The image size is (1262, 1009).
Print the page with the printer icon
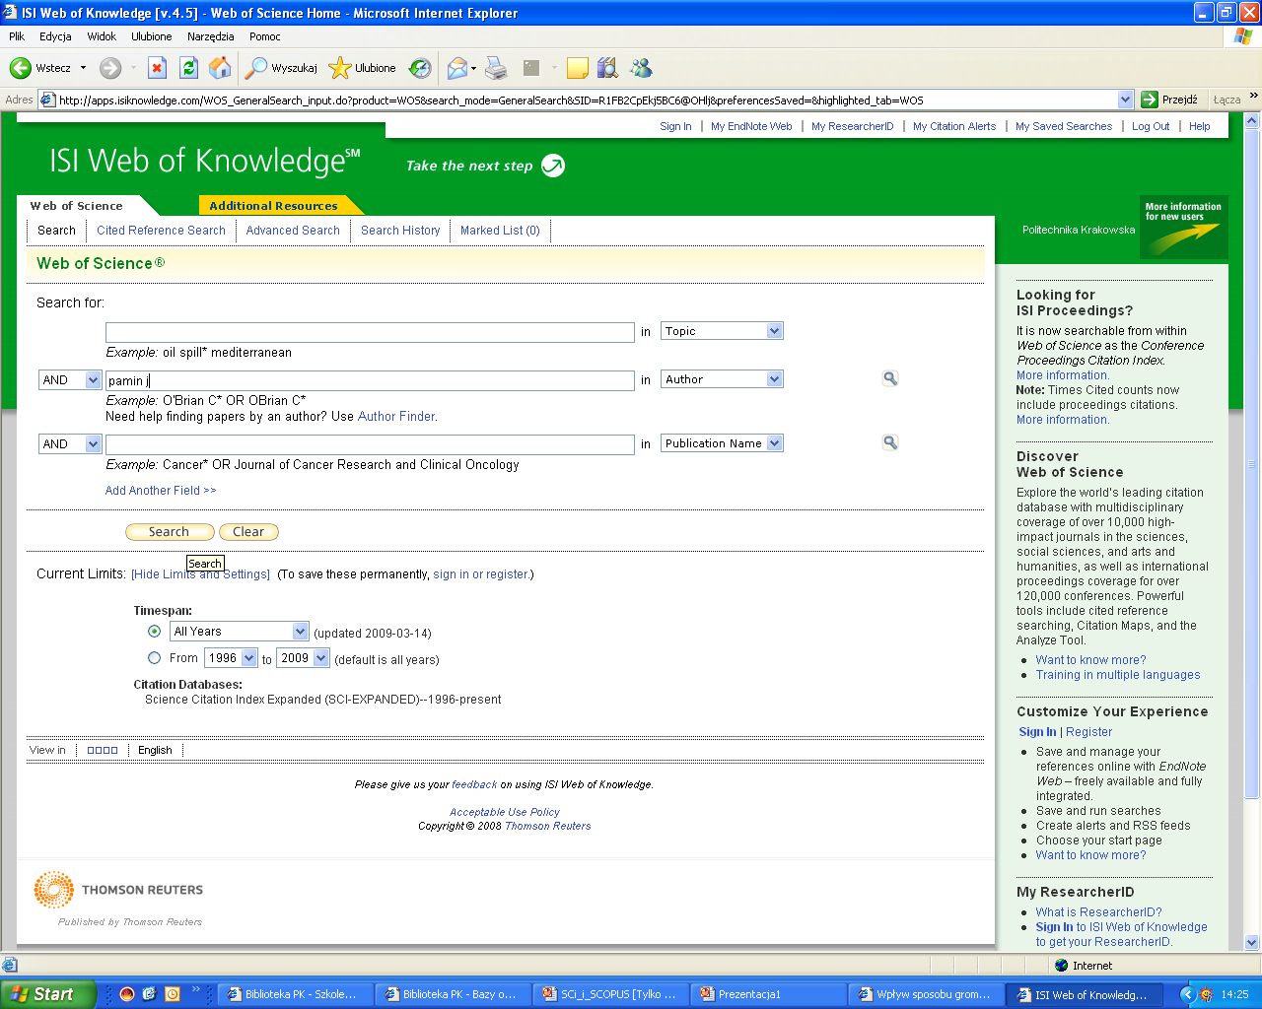click(x=496, y=68)
